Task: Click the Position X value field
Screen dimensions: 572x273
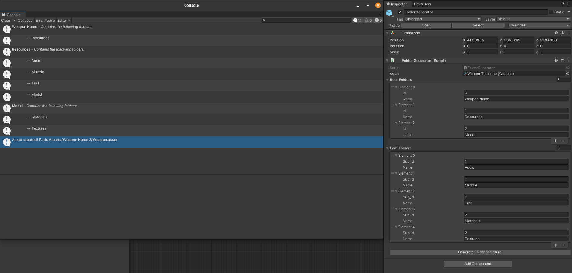Action: click(x=482, y=40)
